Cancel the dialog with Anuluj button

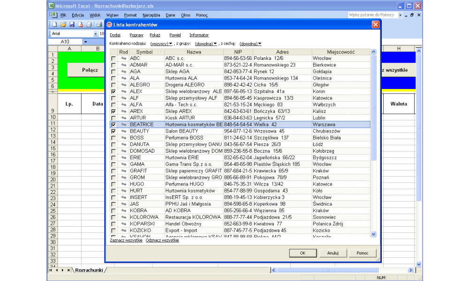pyautogui.click(x=333, y=253)
